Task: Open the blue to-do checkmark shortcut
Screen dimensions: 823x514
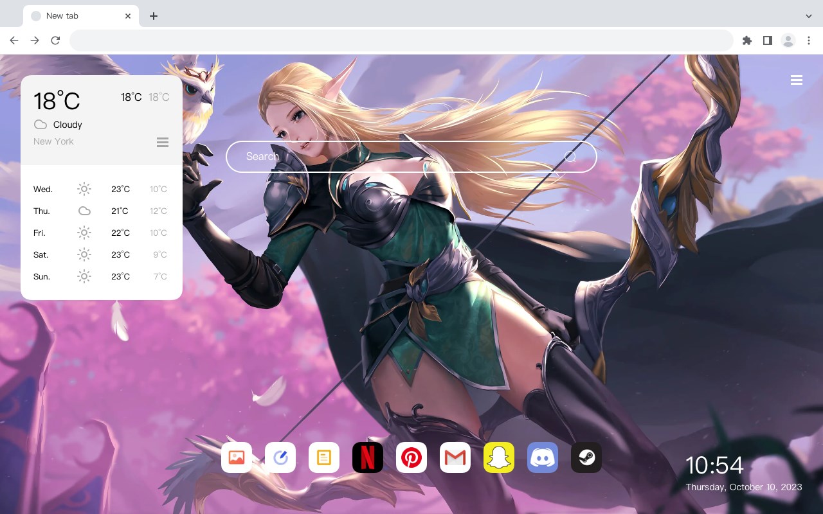Action: pyautogui.click(x=280, y=457)
